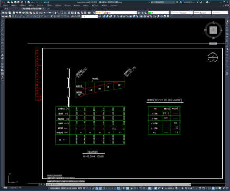The width and height of the screenshot is (230, 191).
Task: Open the AutoCAD application menu logo
Action: [3, 2]
